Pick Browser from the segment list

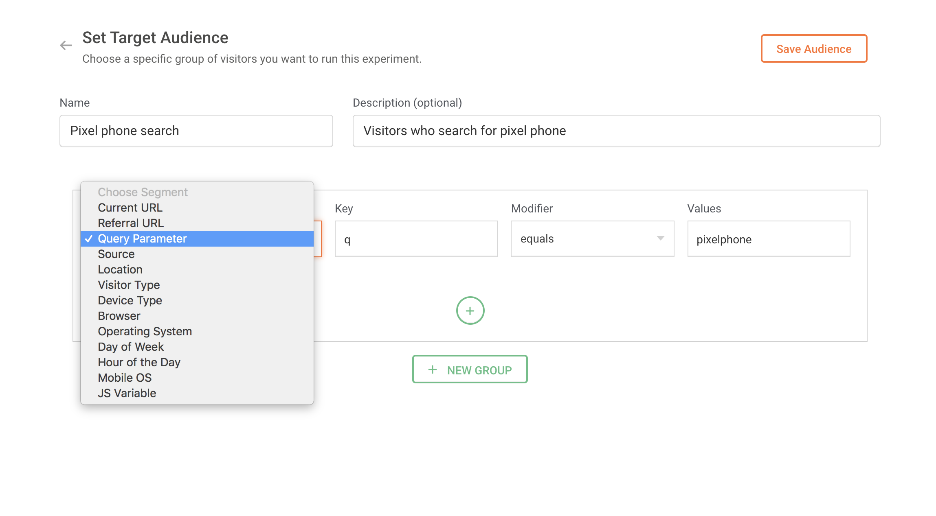tap(119, 316)
